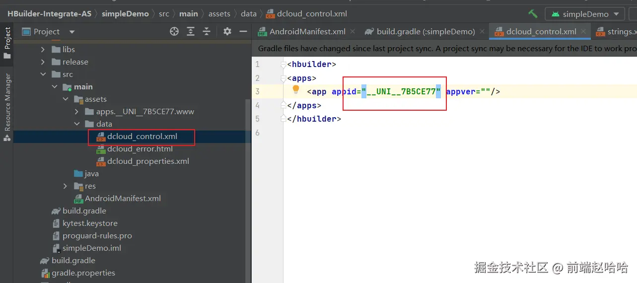Click the main breadcrumb
Viewport: 637px width, 283px height.
(x=189, y=14)
